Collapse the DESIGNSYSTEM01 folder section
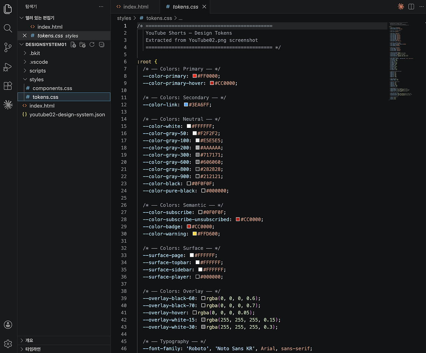The height and width of the screenshot is (353, 426). pos(22,45)
